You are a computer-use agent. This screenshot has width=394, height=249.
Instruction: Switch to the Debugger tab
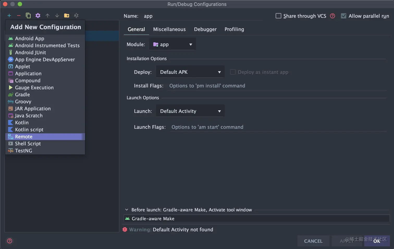[x=205, y=29]
